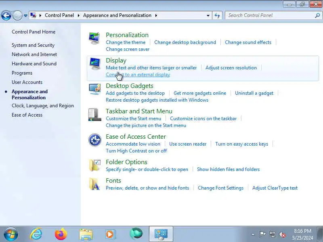Screen dimensions: 323x242
Task: Click Adjust screen resolution
Action: pos(231,68)
